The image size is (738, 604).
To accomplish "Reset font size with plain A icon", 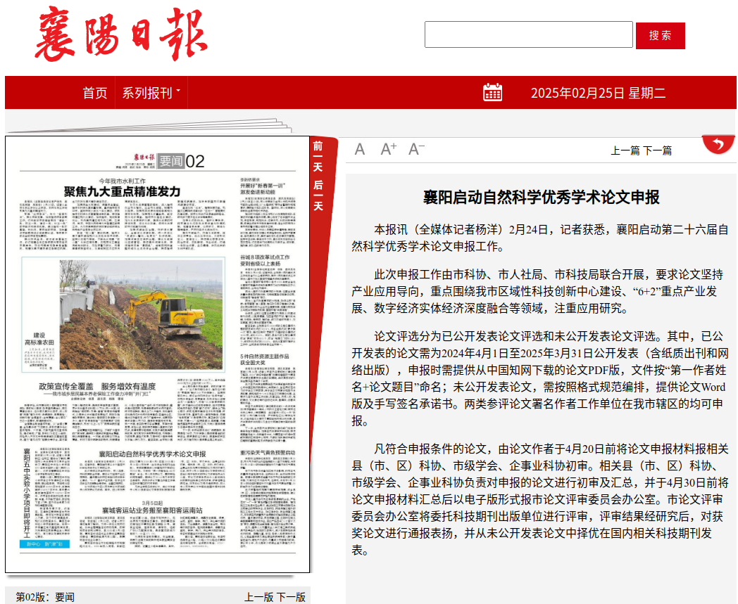I will 360,149.
